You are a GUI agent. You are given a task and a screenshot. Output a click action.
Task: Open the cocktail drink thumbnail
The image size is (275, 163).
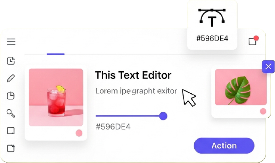pyautogui.click(x=56, y=97)
